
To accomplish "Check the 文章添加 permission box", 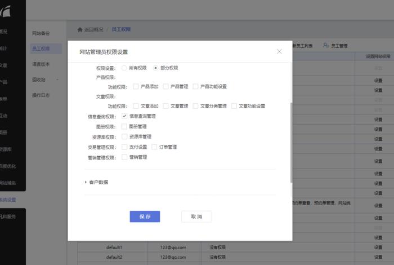I will [x=136, y=106].
